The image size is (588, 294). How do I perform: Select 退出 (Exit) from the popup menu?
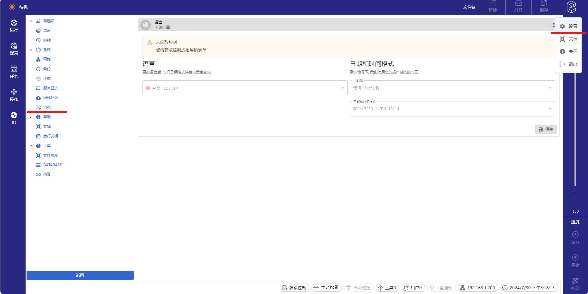568,64
